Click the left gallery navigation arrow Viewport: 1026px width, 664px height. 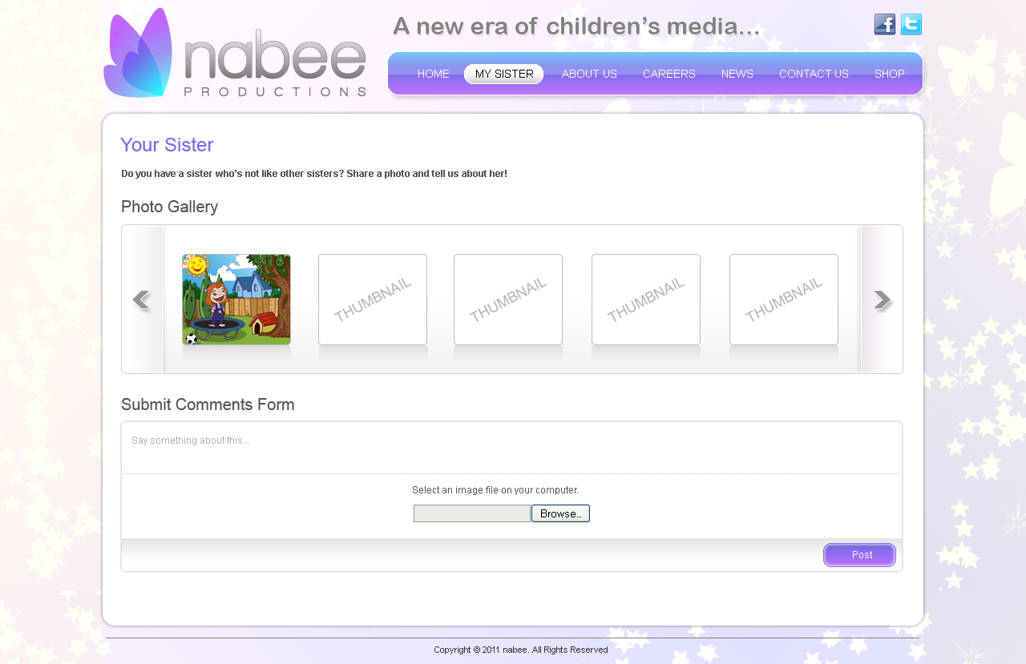[x=141, y=299]
